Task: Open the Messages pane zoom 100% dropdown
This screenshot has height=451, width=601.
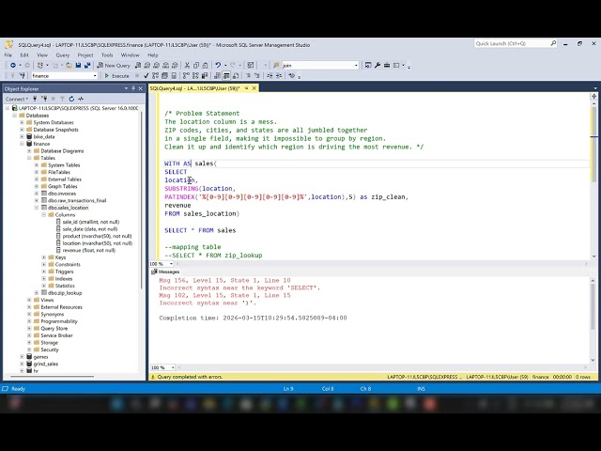Action: click(x=173, y=367)
